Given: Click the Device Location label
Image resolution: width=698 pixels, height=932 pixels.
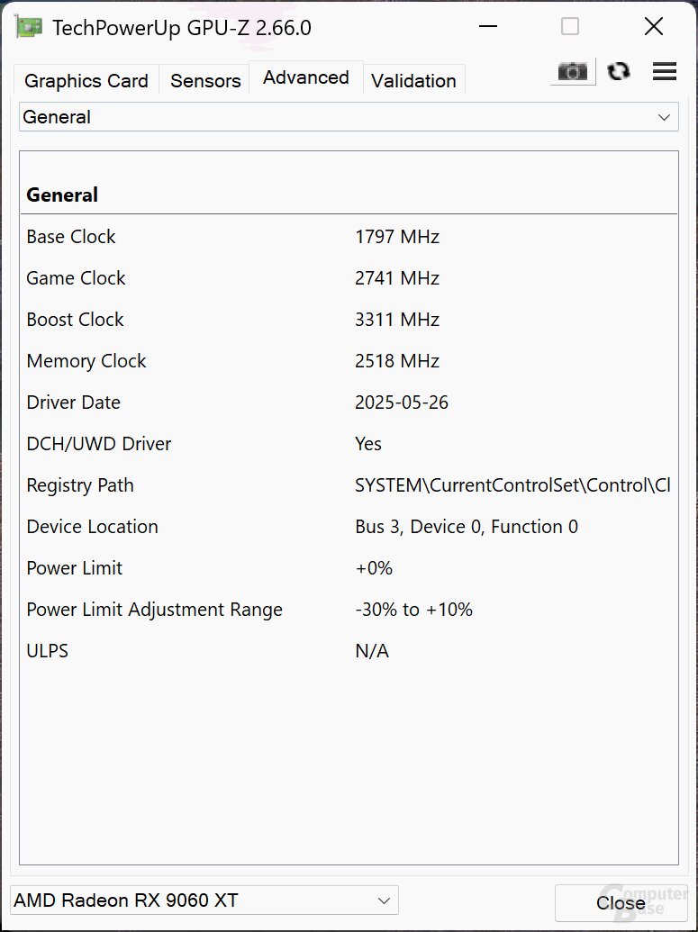Looking at the screenshot, I should coord(92,527).
